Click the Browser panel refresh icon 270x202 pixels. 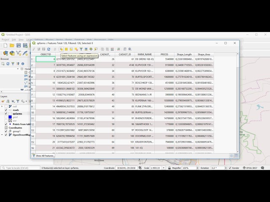pyautogui.click(x=8, y=64)
